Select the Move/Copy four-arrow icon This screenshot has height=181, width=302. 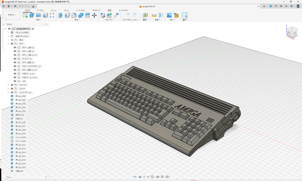tap(94, 15)
